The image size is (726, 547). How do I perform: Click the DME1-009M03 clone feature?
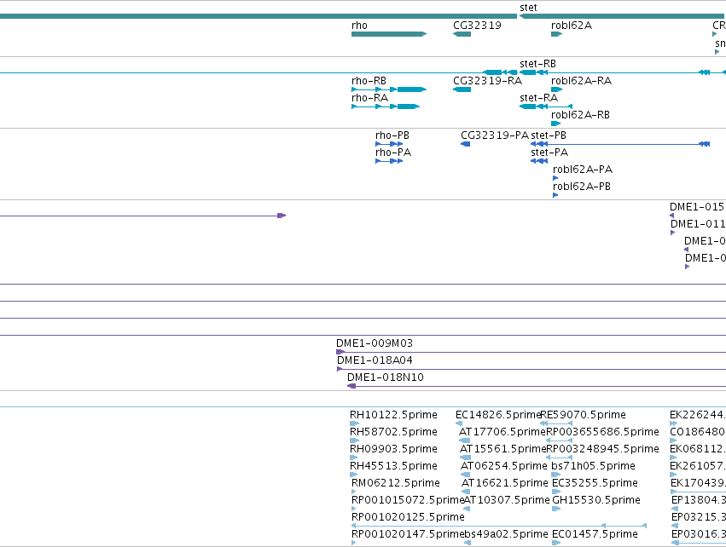531,352
